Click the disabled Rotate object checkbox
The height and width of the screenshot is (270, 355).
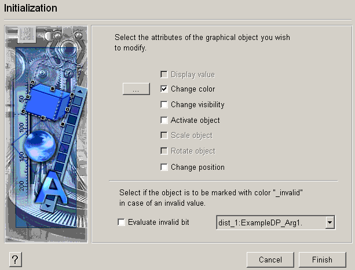pos(164,151)
